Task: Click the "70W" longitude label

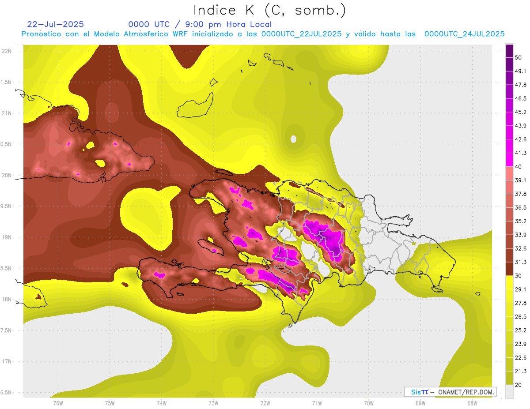Action: 369,403
